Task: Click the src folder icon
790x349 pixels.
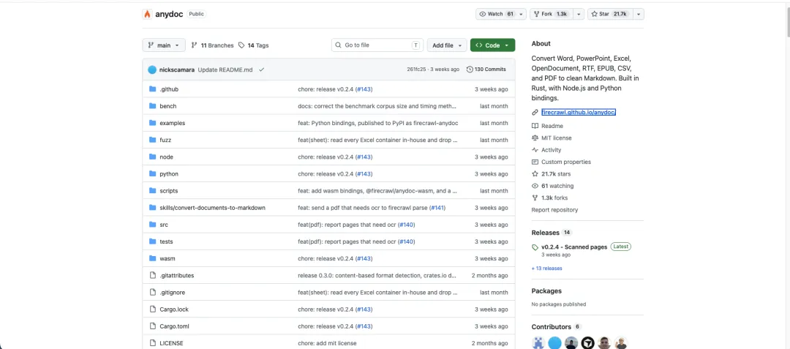Action: 153,225
